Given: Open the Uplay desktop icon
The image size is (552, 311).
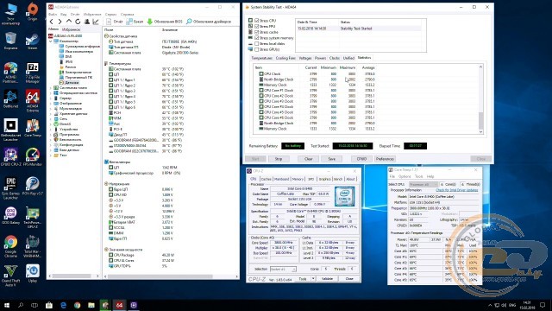Looking at the screenshot, I should 33,273.
